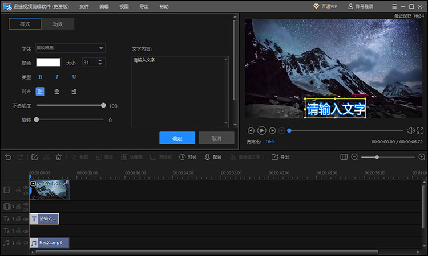Viewport: 428px width, 256px height.
Task: Toggle underline text formatting
Action: tap(74, 77)
